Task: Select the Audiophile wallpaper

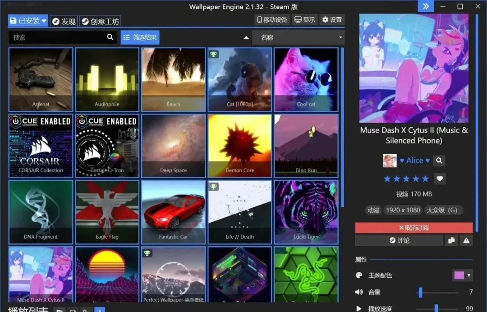Action: pos(107,79)
